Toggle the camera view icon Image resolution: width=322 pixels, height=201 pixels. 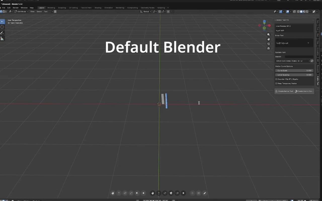269,44
